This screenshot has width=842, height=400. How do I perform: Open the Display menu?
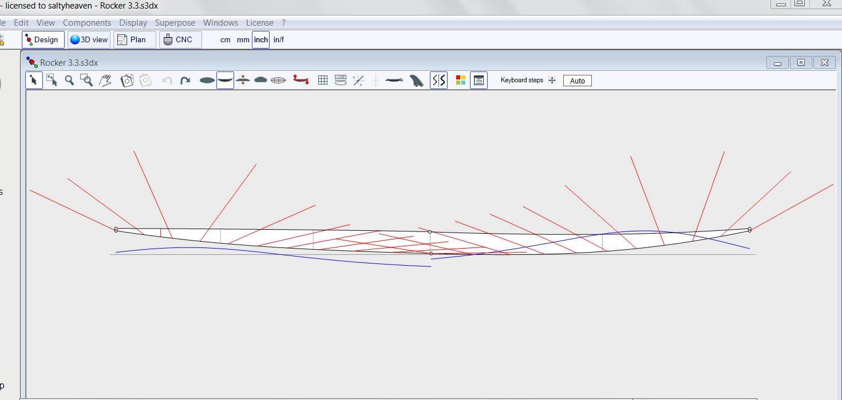click(x=133, y=23)
